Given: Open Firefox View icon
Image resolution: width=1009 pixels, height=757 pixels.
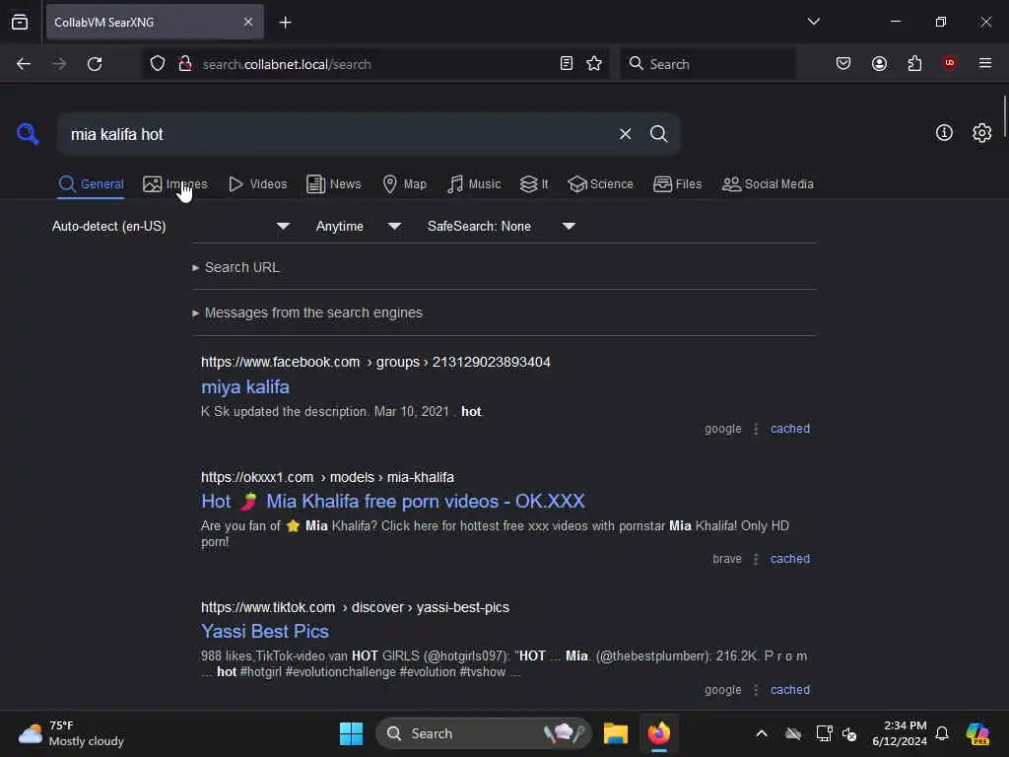Looking at the screenshot, I should pyautogui.click(x=20, y=22).
